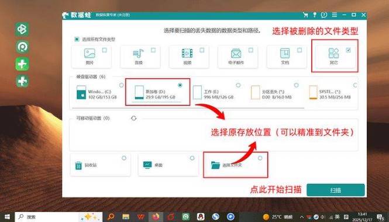This screenshot has width=389, height=222.
Task: Click the 桌面 desktop monitor icon
Action: (147, 165)
